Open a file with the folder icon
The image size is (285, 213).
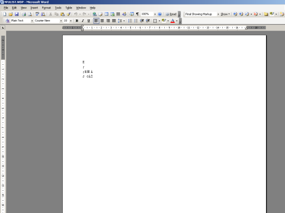point(10,14)
